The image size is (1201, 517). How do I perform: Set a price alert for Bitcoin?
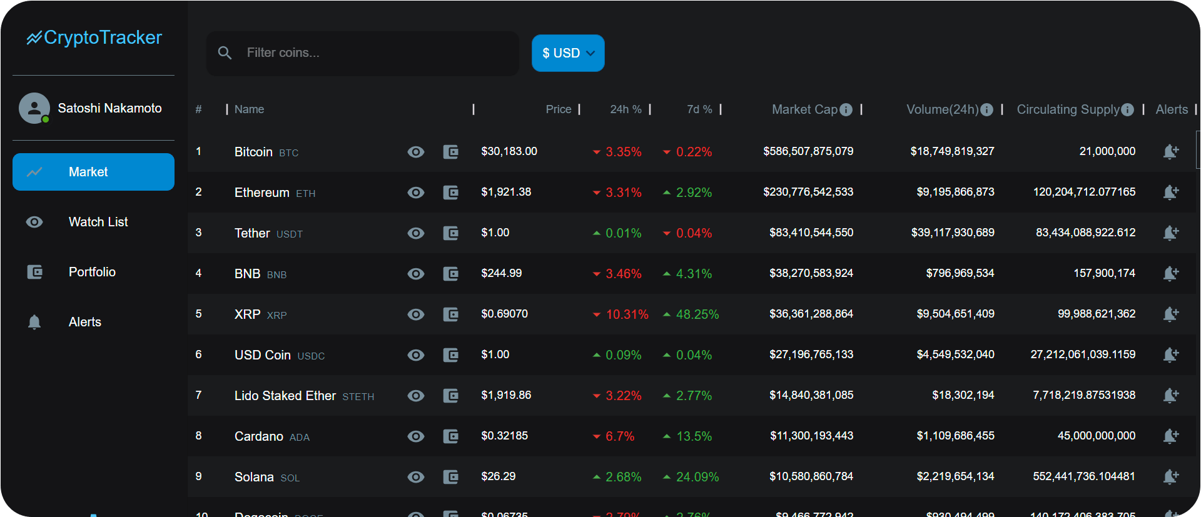click(1170, 152)
